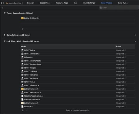Select the libRCTAnimation.a library icon
Screen dimensions: 139x114
point(22,54)
